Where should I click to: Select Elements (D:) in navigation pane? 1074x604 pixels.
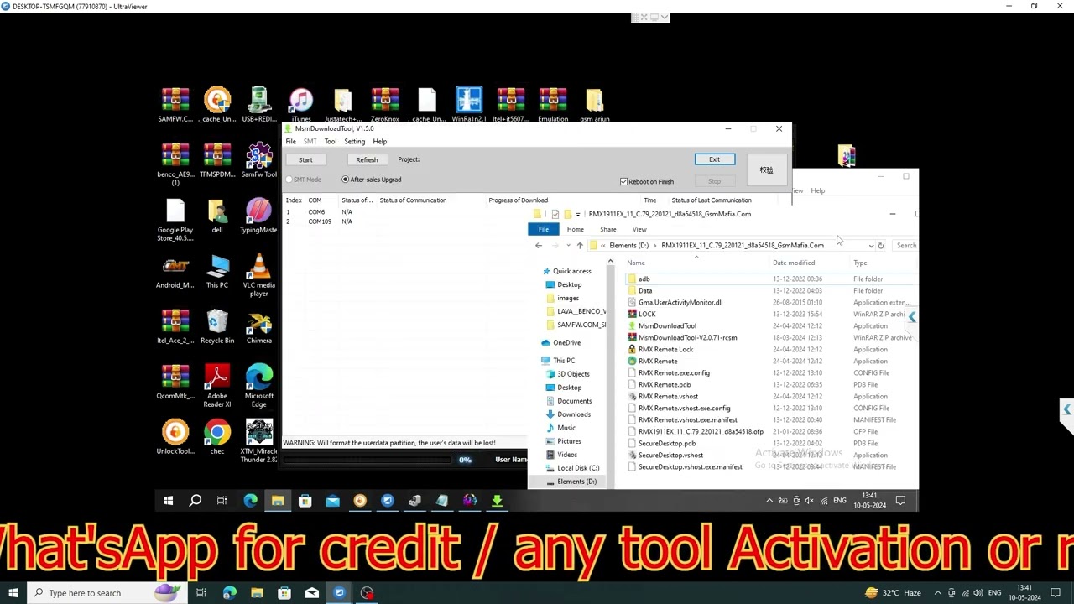pyautogui.click(x=576, y=482)
